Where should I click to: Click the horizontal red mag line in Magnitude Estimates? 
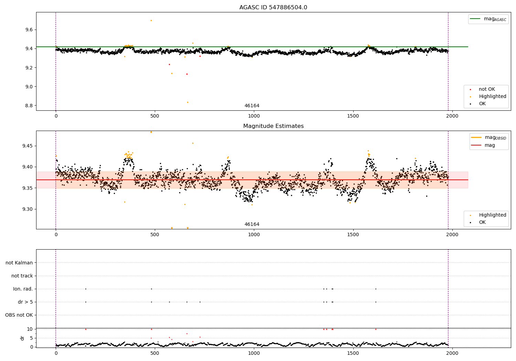[252, 180]
